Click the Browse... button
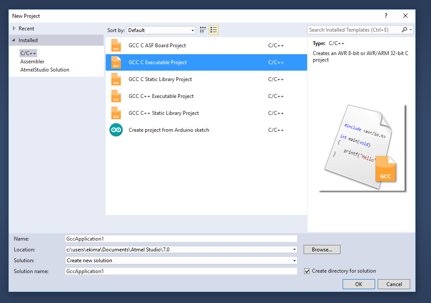 322,250
